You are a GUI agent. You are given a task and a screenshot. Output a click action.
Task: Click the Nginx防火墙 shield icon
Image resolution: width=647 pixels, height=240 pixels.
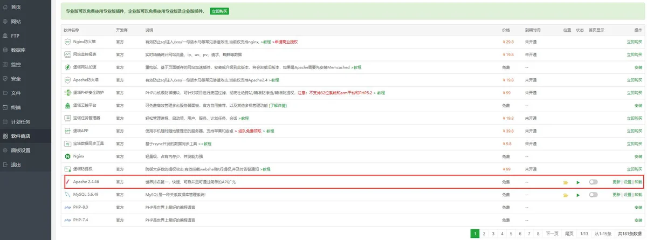pyautogui.click(x=68, y=42)
